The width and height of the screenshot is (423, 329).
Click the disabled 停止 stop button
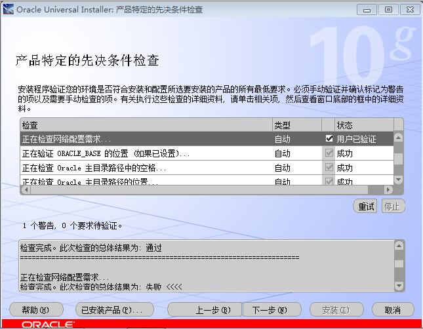(x=393, y=206)
